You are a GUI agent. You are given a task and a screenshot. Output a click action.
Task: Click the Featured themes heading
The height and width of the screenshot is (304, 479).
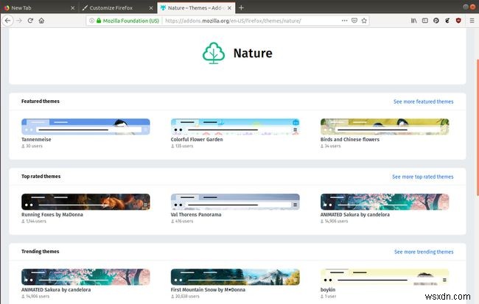[41, 101]
